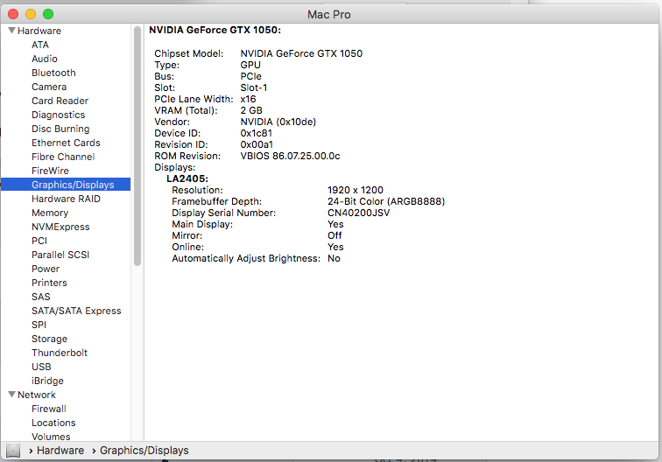This screenshot has height=462, width=662.
Task: Collapse the Hardware section triangle
Action: [x=12, y=31]
